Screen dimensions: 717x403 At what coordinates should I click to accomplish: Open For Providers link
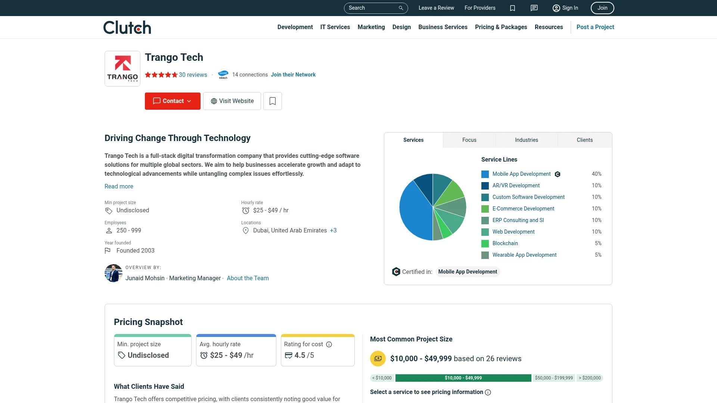[480, 8]
